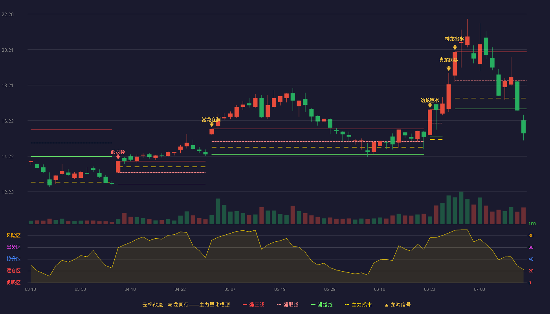Viewport: 550px width, 314px height.
Task: Click the 14.22 price axis label
Action: 7,157
